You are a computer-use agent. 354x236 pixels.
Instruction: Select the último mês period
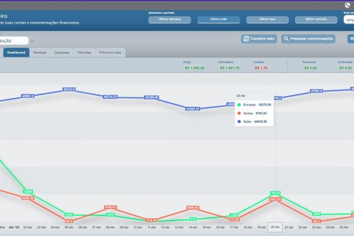218,19
